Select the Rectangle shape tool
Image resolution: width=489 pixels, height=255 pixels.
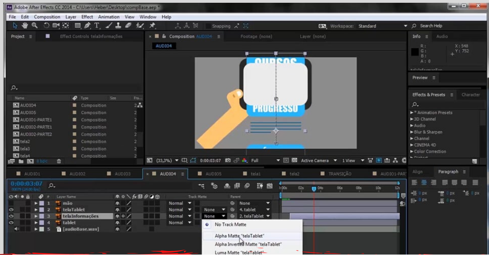coord(78,25)
